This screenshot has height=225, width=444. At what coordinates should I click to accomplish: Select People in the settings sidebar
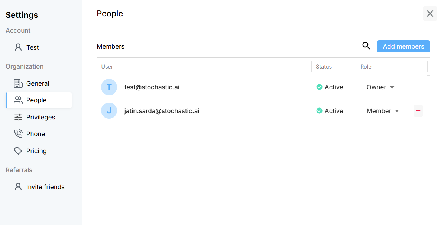(36, 100)
